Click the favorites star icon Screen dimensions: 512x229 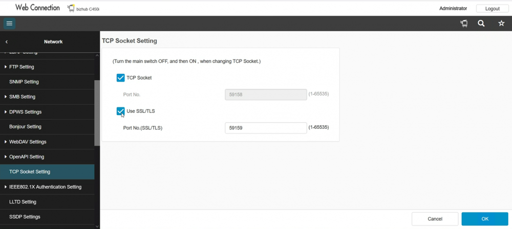[501, 24]
